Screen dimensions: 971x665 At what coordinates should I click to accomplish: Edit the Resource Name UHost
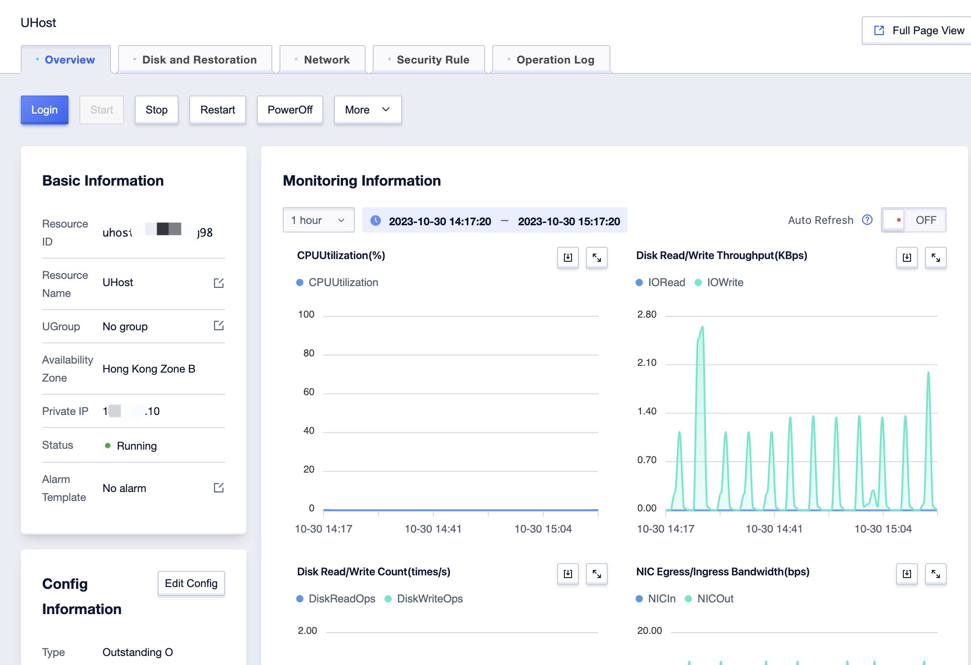(219, 283)
